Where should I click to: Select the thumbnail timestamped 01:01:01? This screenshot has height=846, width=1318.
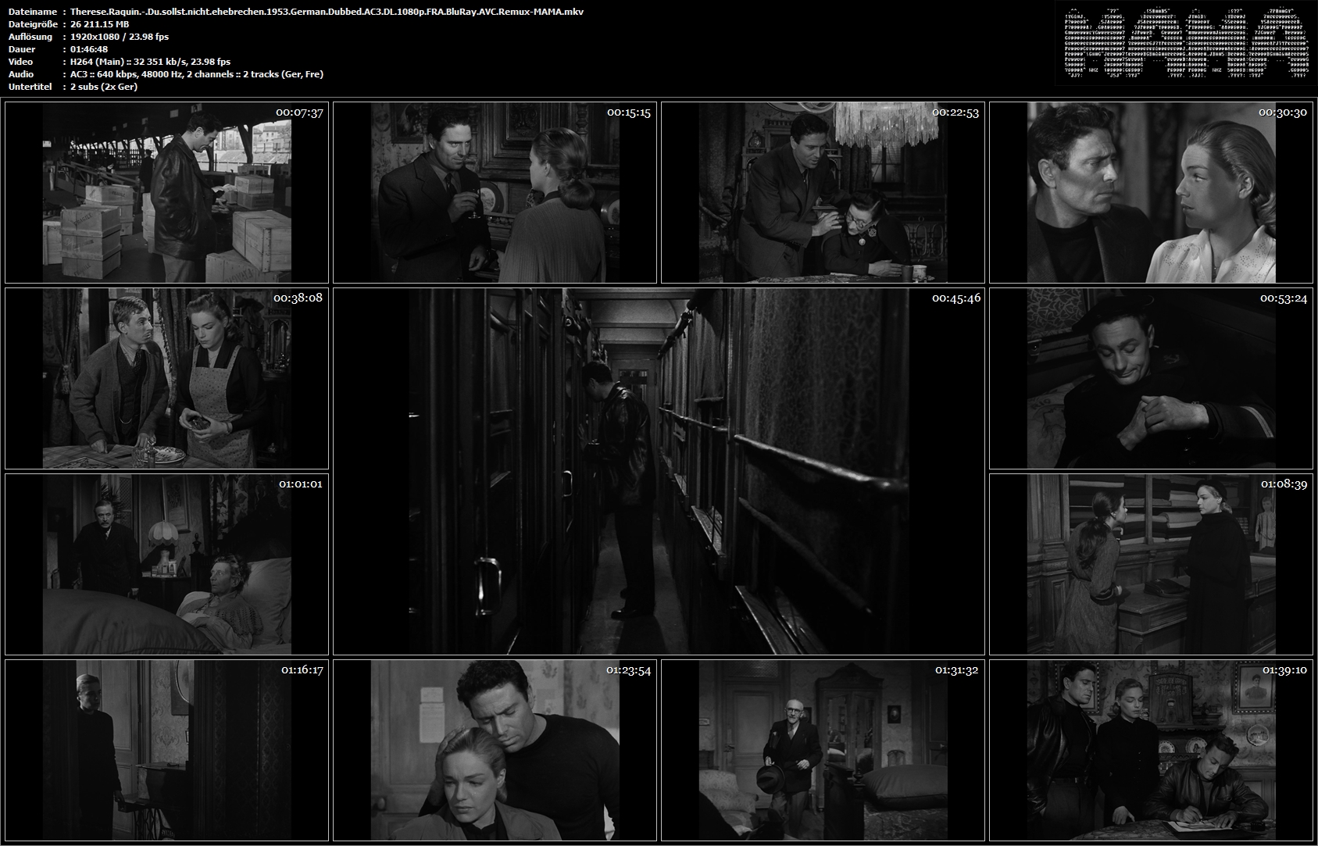166,564
